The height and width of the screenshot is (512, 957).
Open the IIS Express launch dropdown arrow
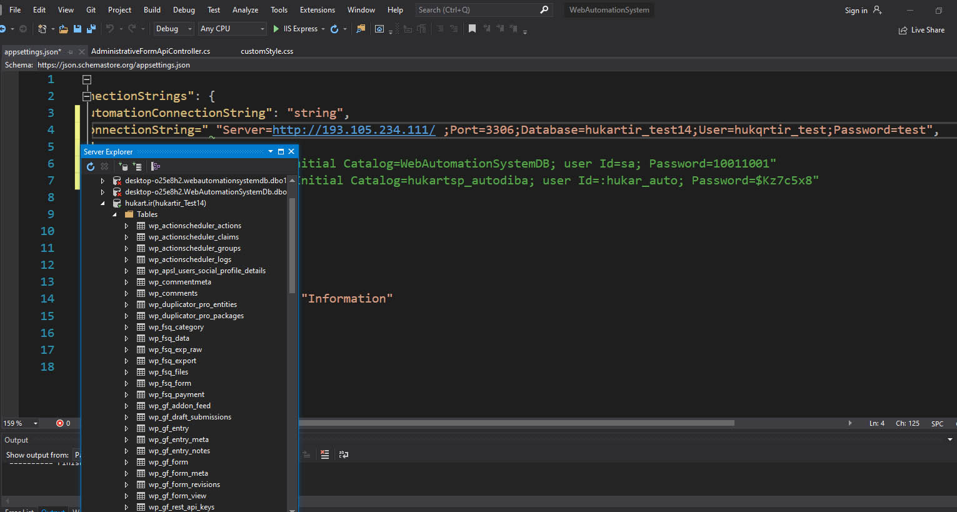pos(323,29)
